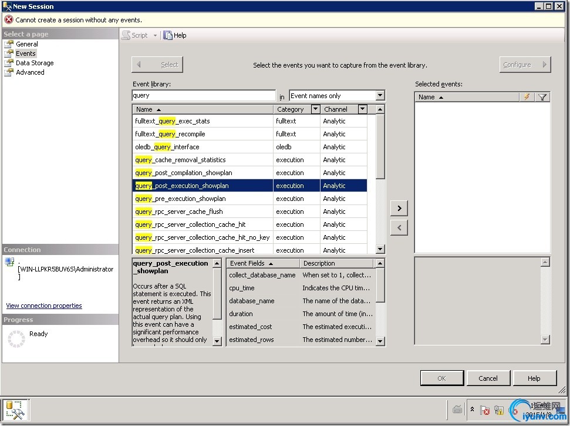
Task: Click the filter funnel column icon
Action: [x=542, y=97]
